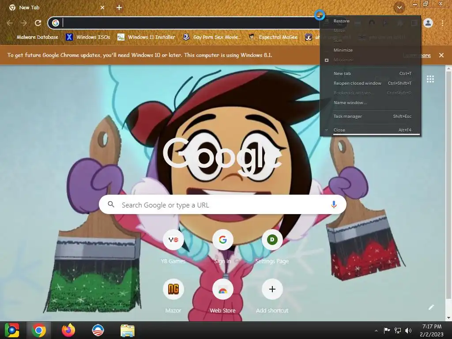Open the Chrome three-dot menu
Image resolution: width=452 pixels, height=339 pixels.
(442, 23)
